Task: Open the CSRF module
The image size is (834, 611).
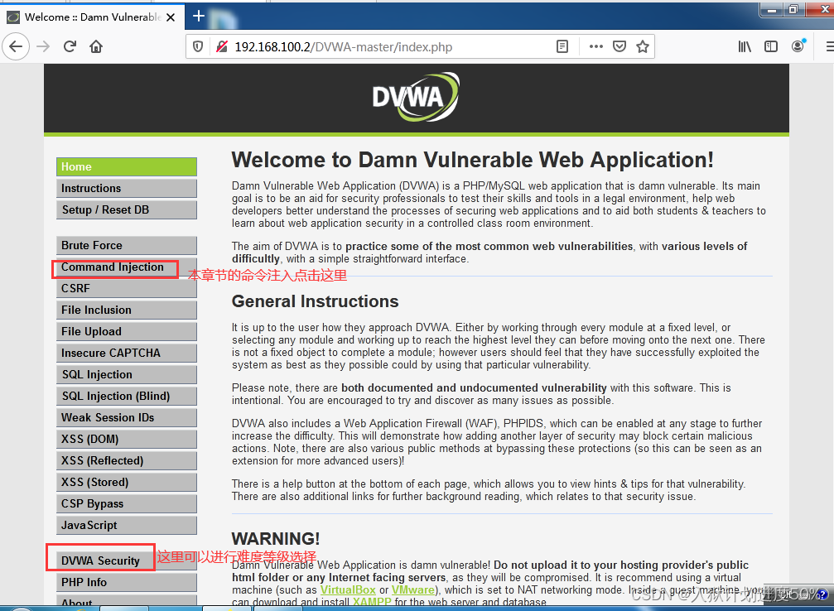Action: (127, 289)
